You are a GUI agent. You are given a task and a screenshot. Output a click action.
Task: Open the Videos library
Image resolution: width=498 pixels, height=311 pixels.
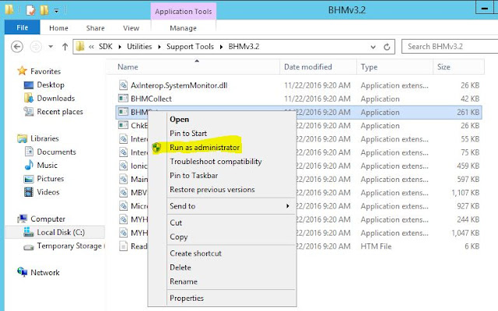point(48,192)
